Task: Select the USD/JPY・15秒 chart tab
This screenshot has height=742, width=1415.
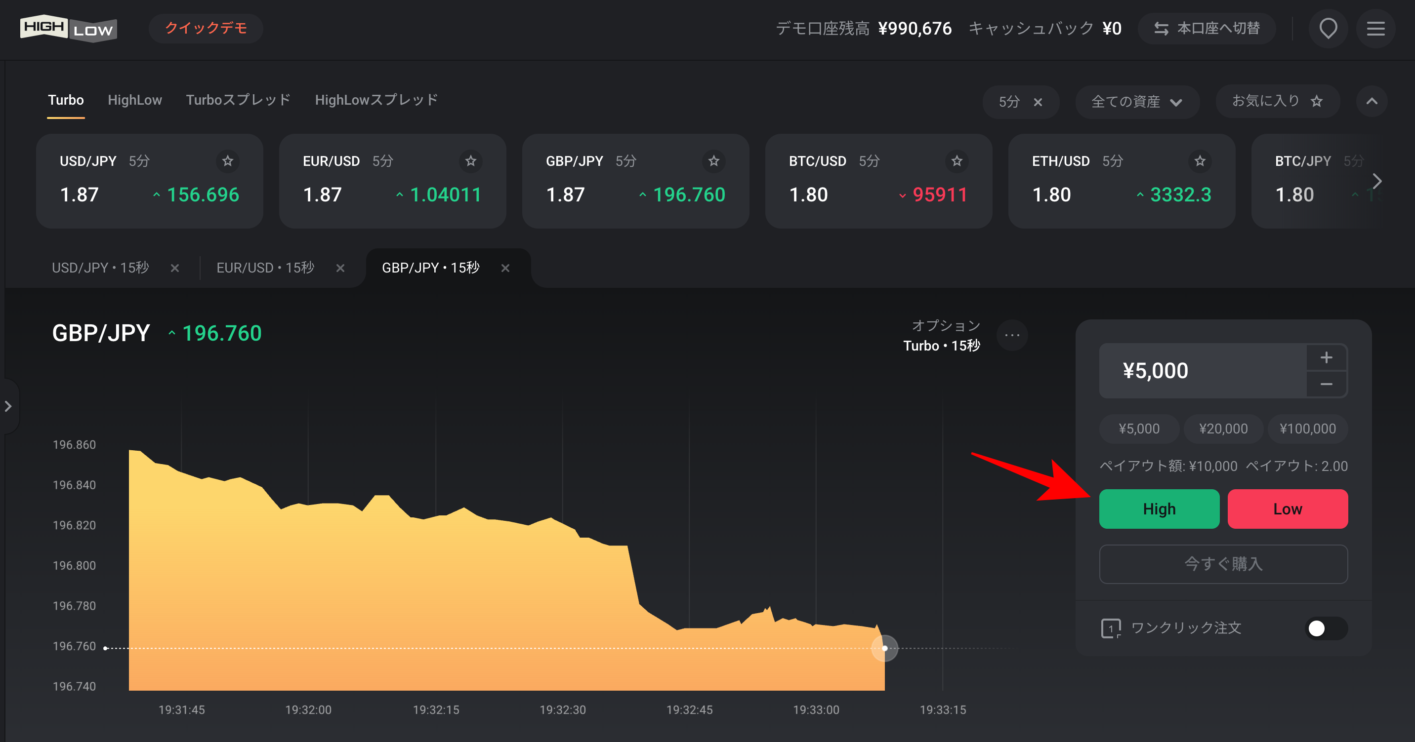Action: point(100,268)
